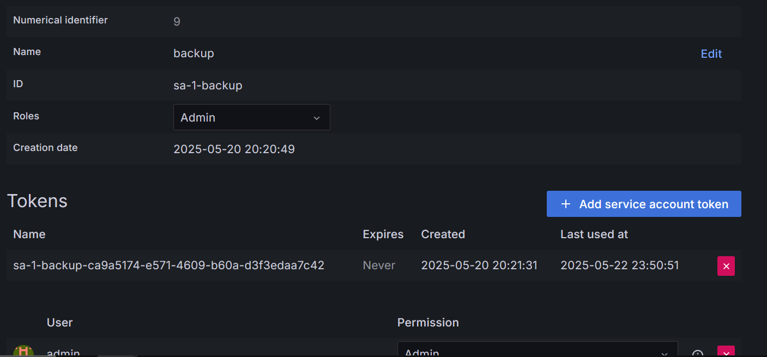Click the token's Never expiry value
The image size is (767, 357).
click(379, 265)
